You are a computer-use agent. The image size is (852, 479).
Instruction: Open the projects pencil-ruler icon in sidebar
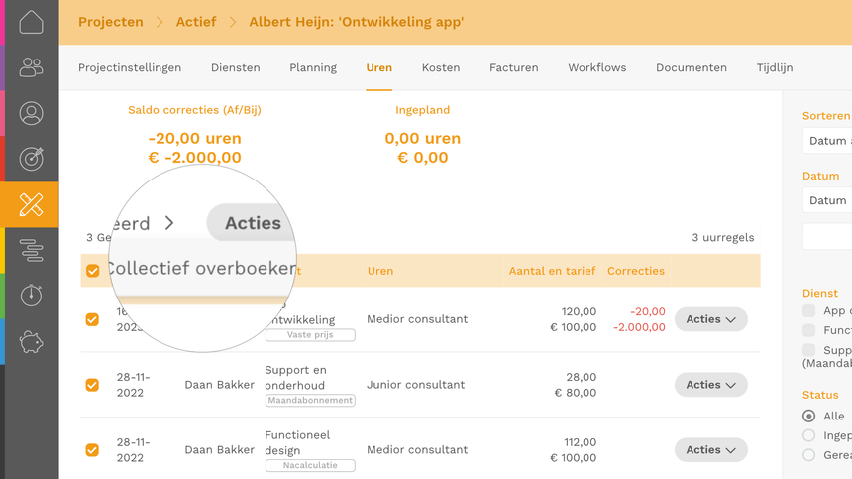[31, 204]
